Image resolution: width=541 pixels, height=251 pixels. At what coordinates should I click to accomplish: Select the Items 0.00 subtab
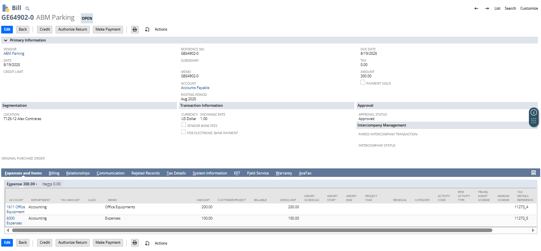click(x=51, y=184)
